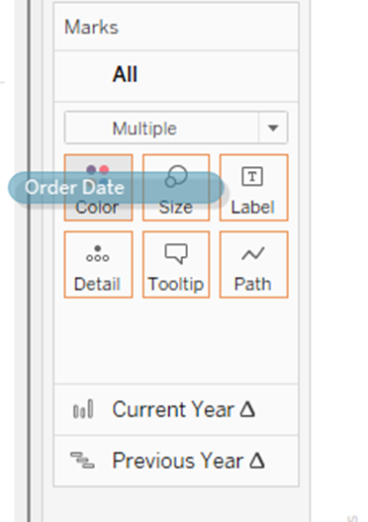Viewport: 368px width, 522px height.
Task: Expand the All marks section
Action: click(176, 76)
